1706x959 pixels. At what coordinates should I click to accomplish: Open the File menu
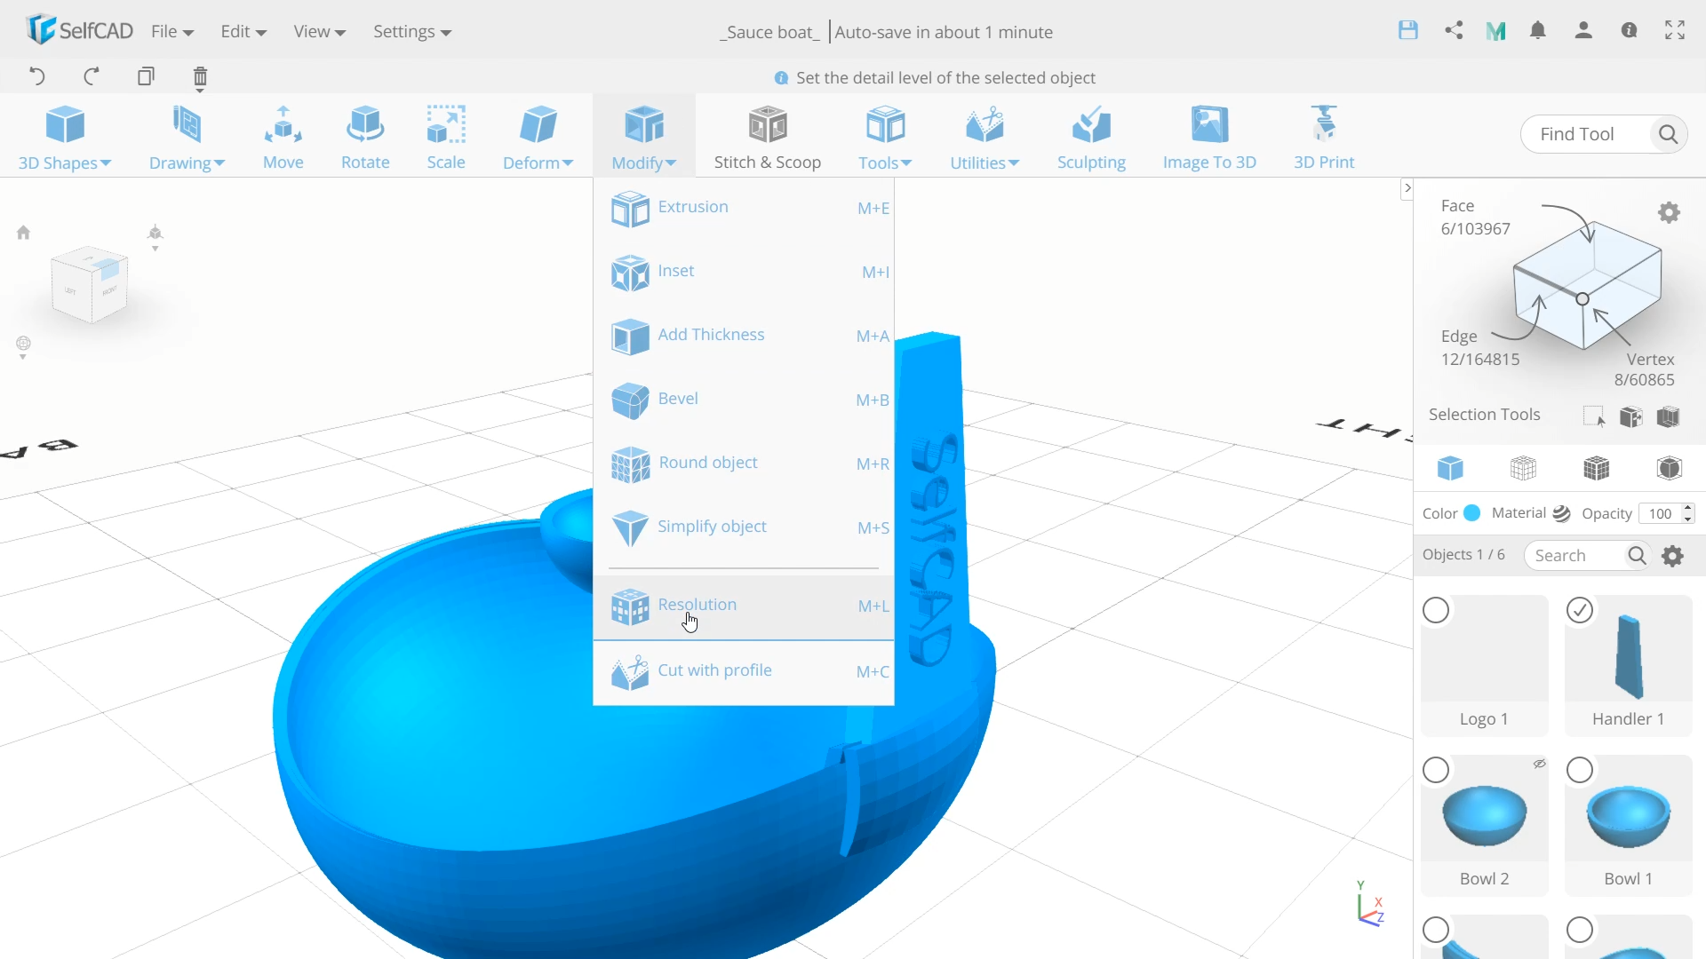tap(172, 32)
